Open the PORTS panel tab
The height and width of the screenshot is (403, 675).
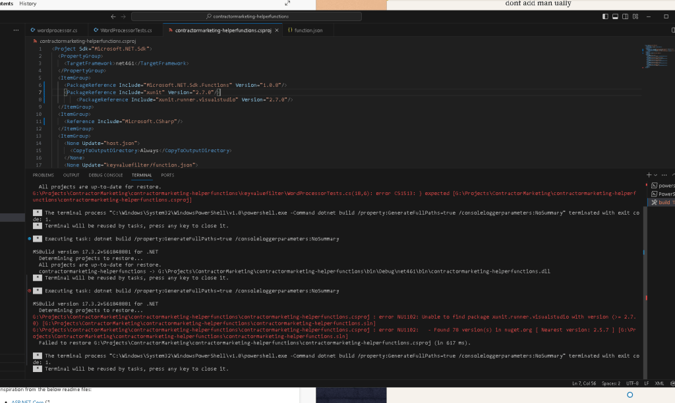(167, 175)
